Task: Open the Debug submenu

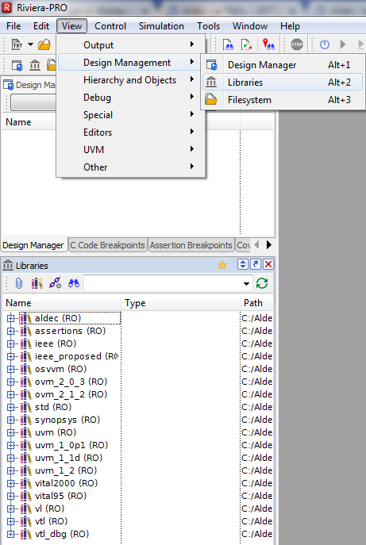Action: coord(131,98)
